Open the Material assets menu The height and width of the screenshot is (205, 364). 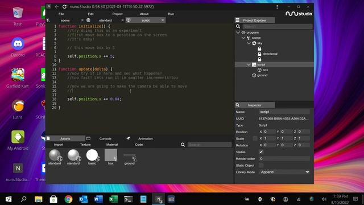tap(112, 145)
